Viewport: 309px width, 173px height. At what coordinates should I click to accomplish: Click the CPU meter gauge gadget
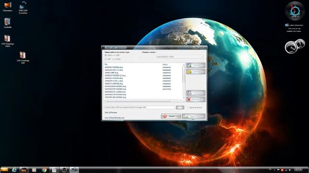pyautogui.click(x=295, y=46)
